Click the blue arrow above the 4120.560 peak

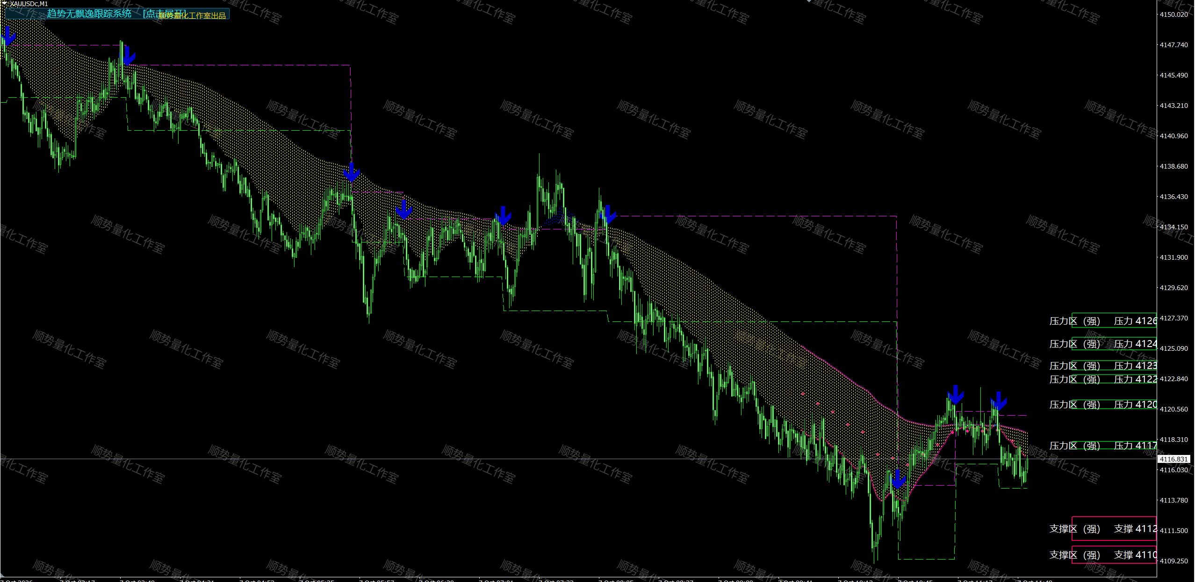956,394
